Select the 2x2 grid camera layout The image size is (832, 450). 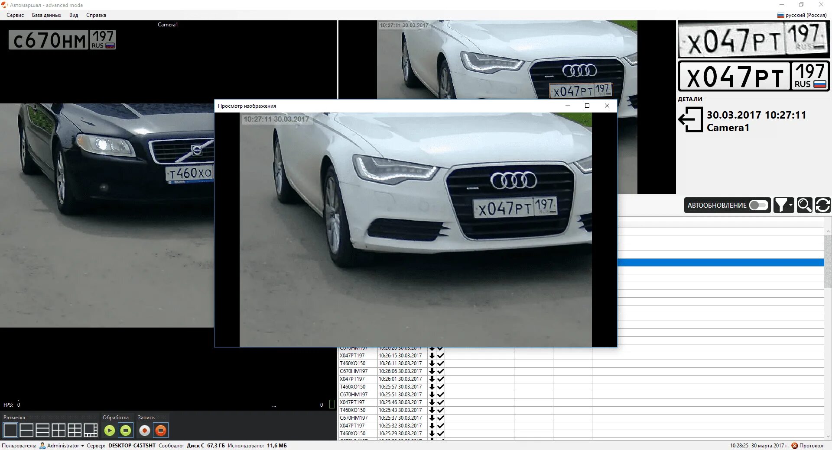tap(58, 430)
